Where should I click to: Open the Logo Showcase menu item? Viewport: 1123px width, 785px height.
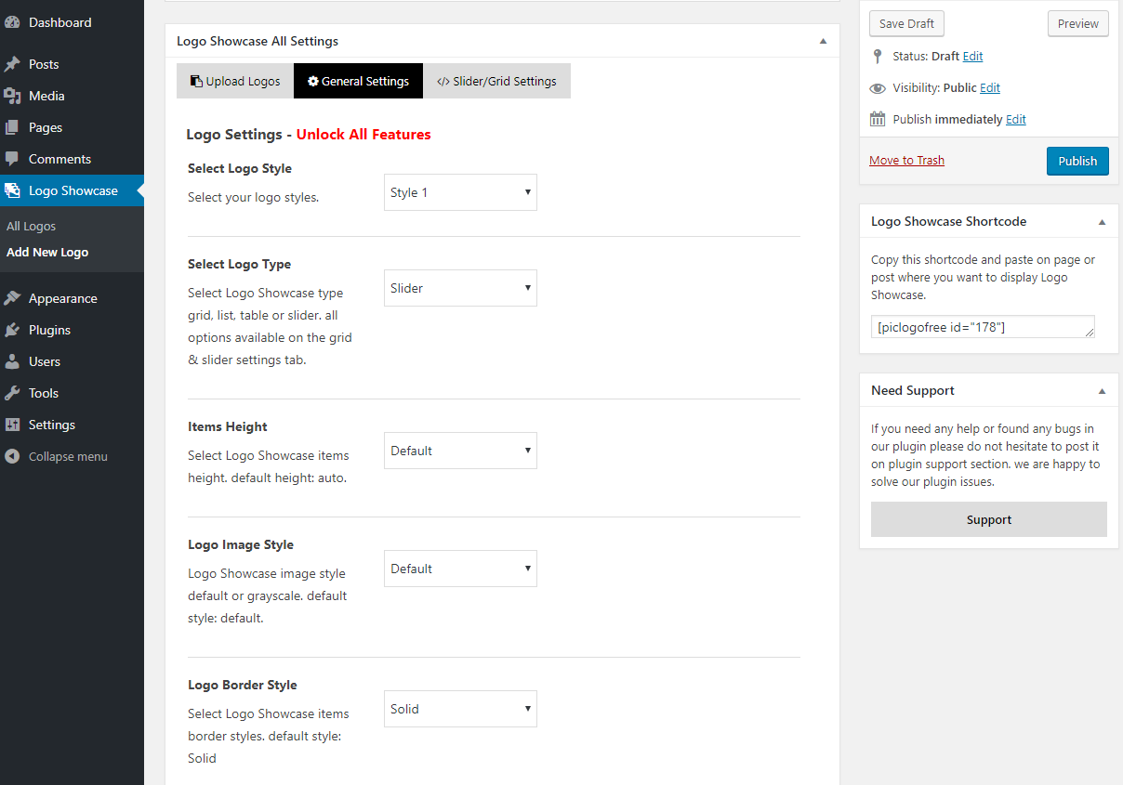72,190
